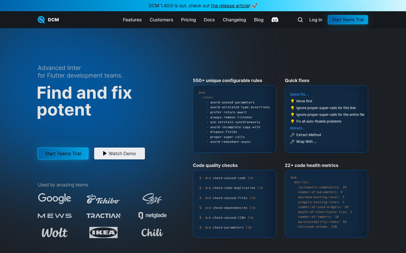Click the IKEA team logo

click(x=103, y=232)
